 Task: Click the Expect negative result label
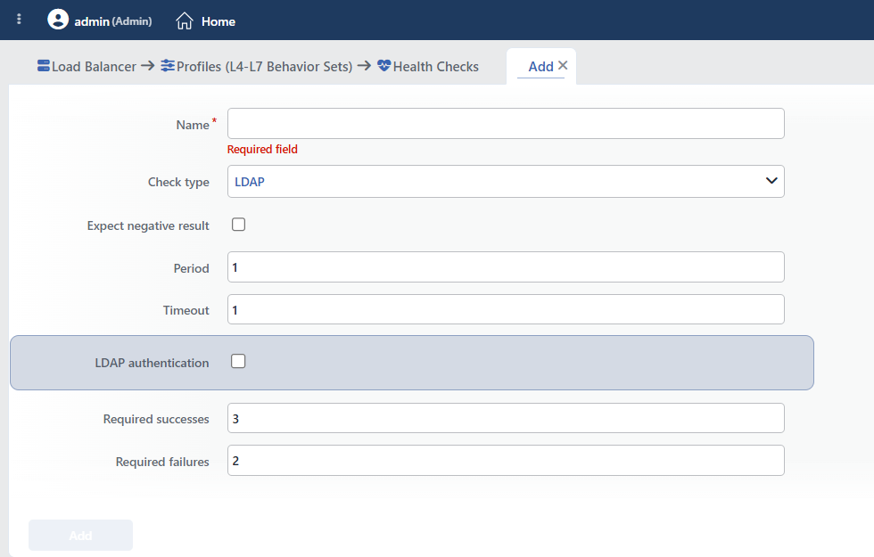[x=148, y=225]
